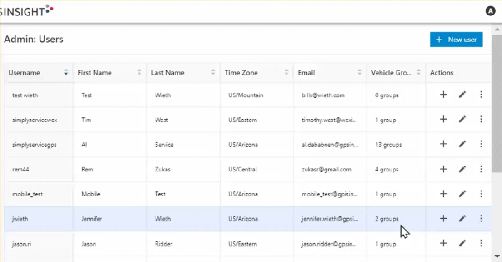Click the scrollbar down arrow

click(497, 256)
